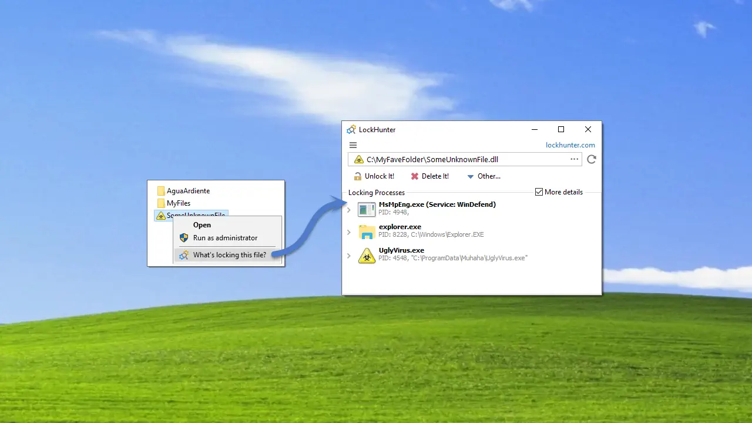Expand the UglyVirus.exe process entry
The height and width of the screenshot is (423, 752).
[x=348, y=255]
